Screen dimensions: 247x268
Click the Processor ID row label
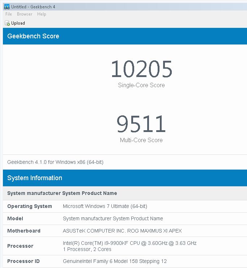click(x=24, y=261)
